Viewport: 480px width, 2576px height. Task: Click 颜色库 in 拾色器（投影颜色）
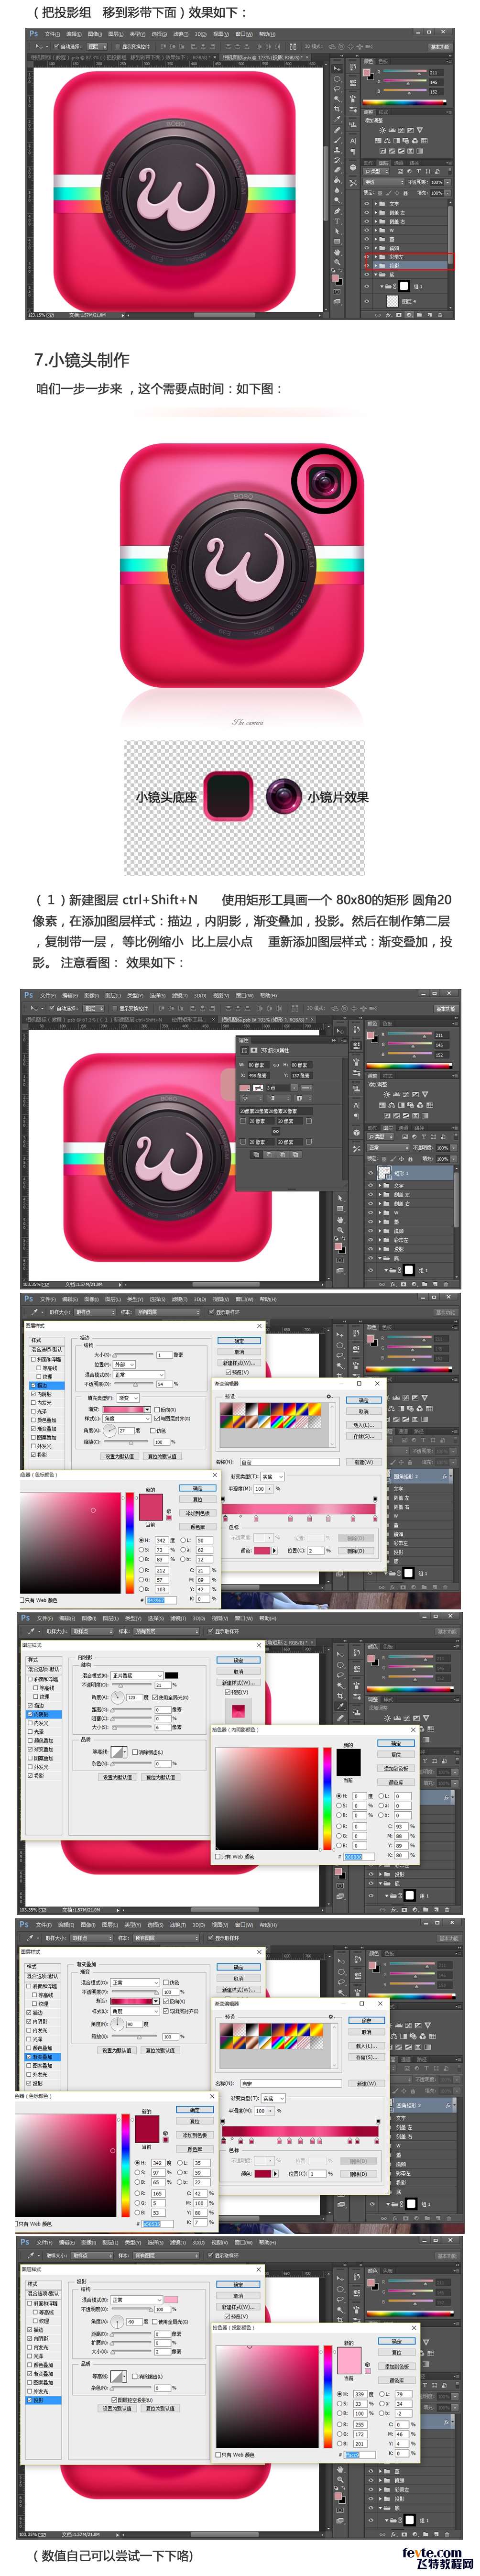click(396, 2380)
